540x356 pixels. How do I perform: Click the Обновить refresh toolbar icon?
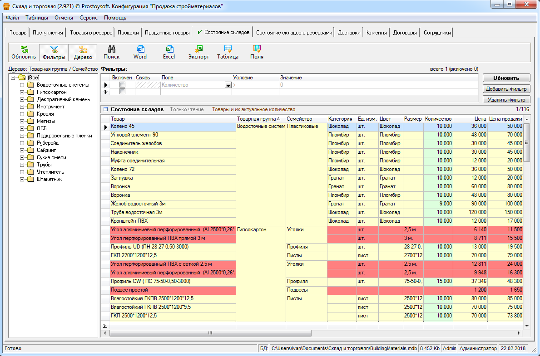pos(24,52)
